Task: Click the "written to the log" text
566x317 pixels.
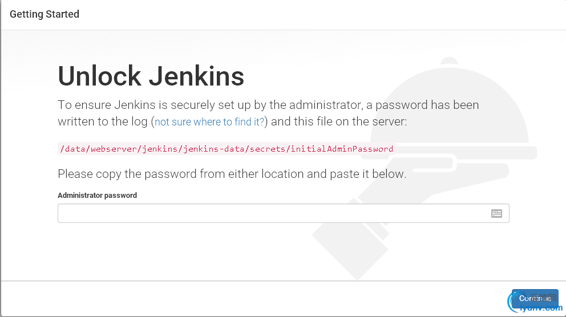Action: [103, 121]
